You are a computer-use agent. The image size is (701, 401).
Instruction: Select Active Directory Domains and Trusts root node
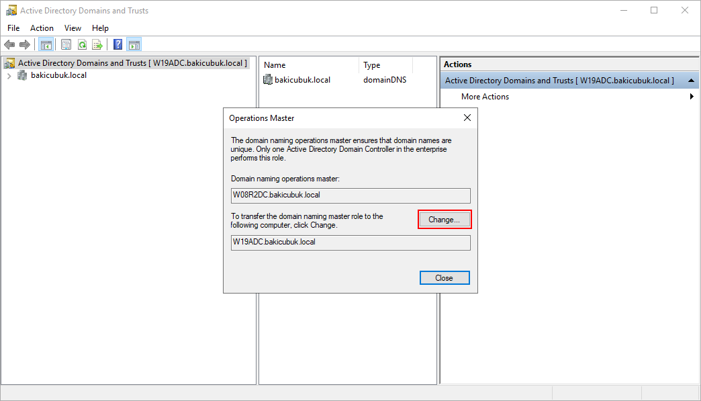pyautogui.click(x=132, y=63)
